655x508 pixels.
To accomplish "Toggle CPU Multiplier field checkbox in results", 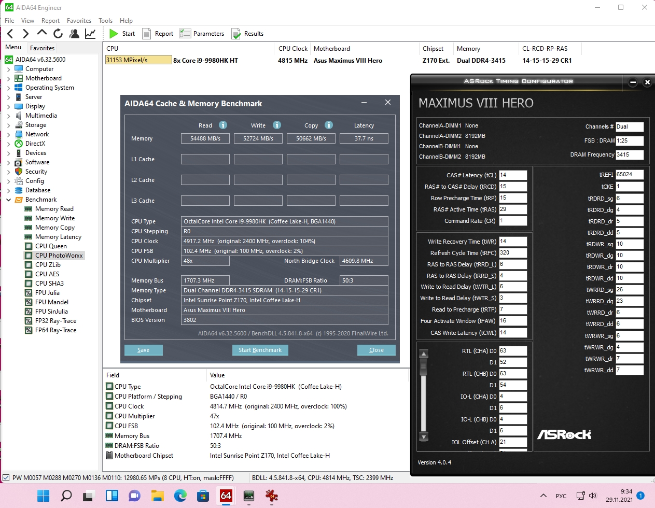I will coord(109,416).
